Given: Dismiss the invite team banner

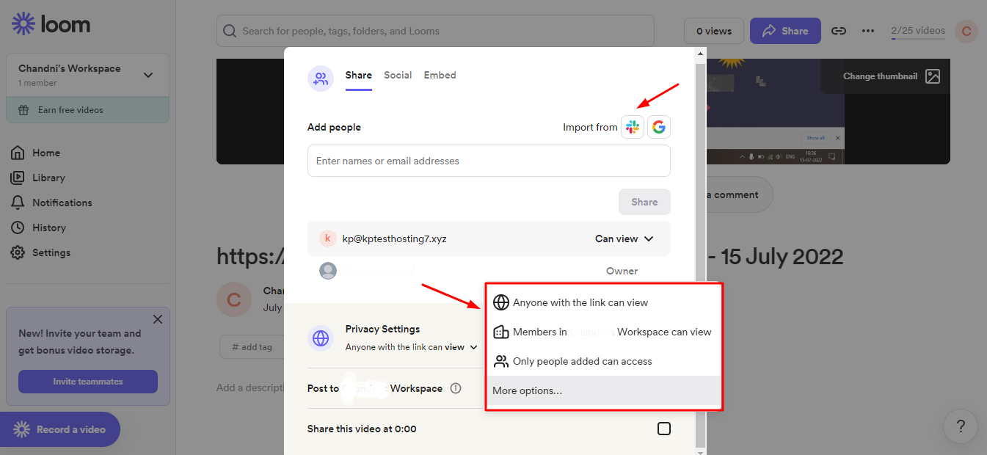Looking at the screenshot, I should (157, 319).
